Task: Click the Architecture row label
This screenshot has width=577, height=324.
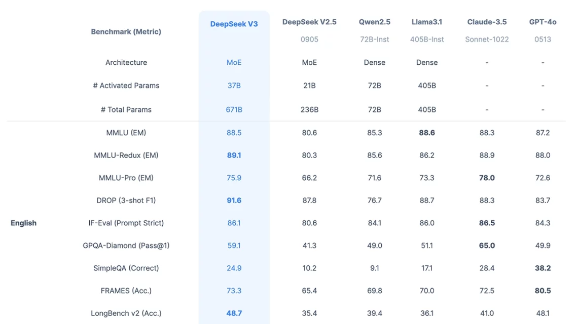Action: [126, 62]
